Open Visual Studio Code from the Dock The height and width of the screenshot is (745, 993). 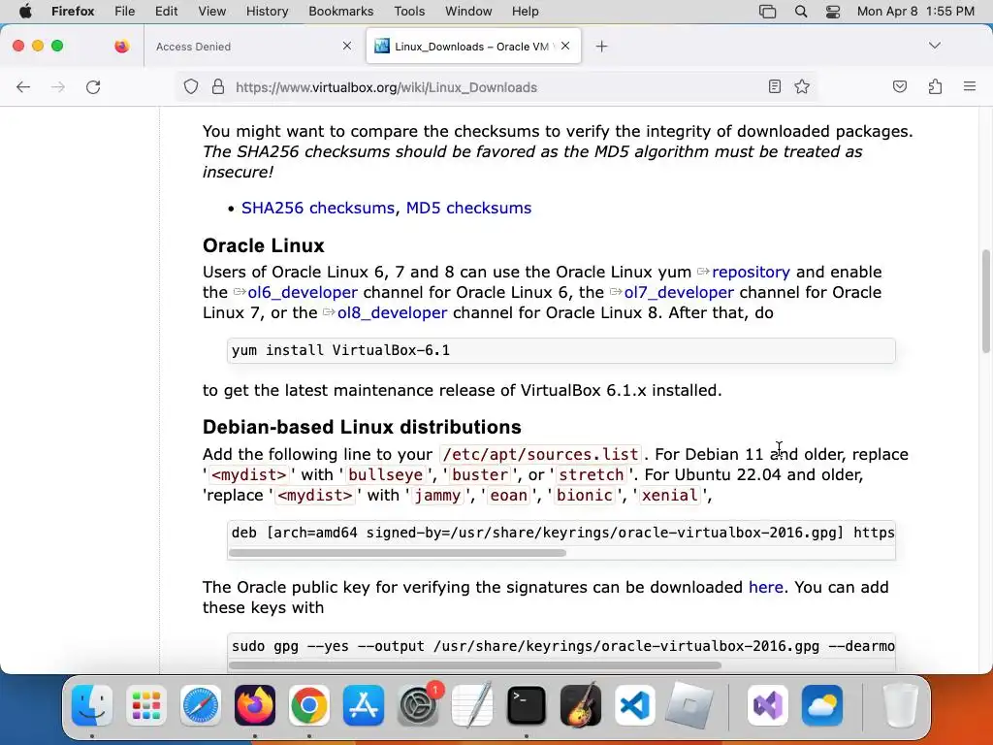[x=635, y=705]
